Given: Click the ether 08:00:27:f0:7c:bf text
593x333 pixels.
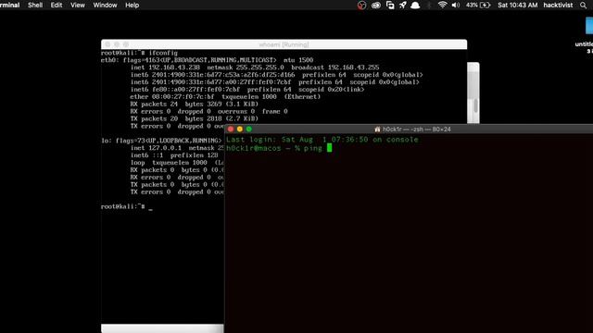Looking at the screenshot, I should click(172, 96).
